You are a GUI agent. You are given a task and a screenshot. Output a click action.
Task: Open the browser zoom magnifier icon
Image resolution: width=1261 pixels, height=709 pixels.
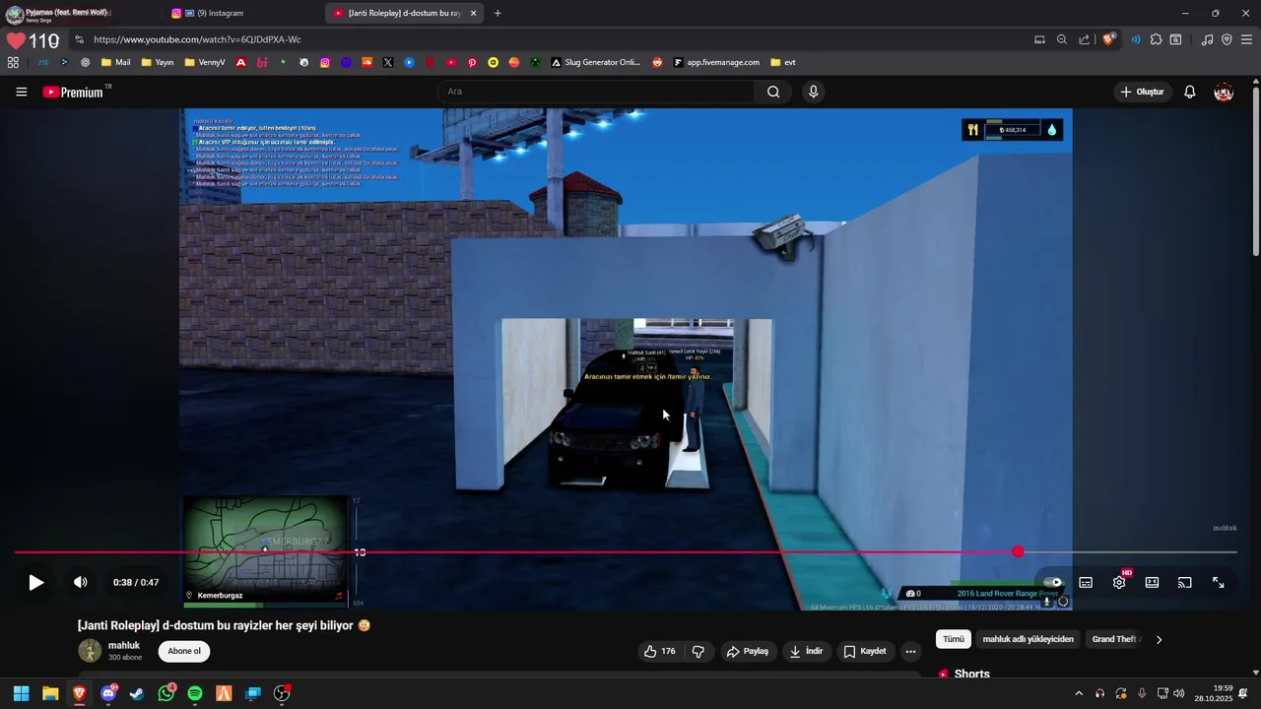[x=1062, y=39]
